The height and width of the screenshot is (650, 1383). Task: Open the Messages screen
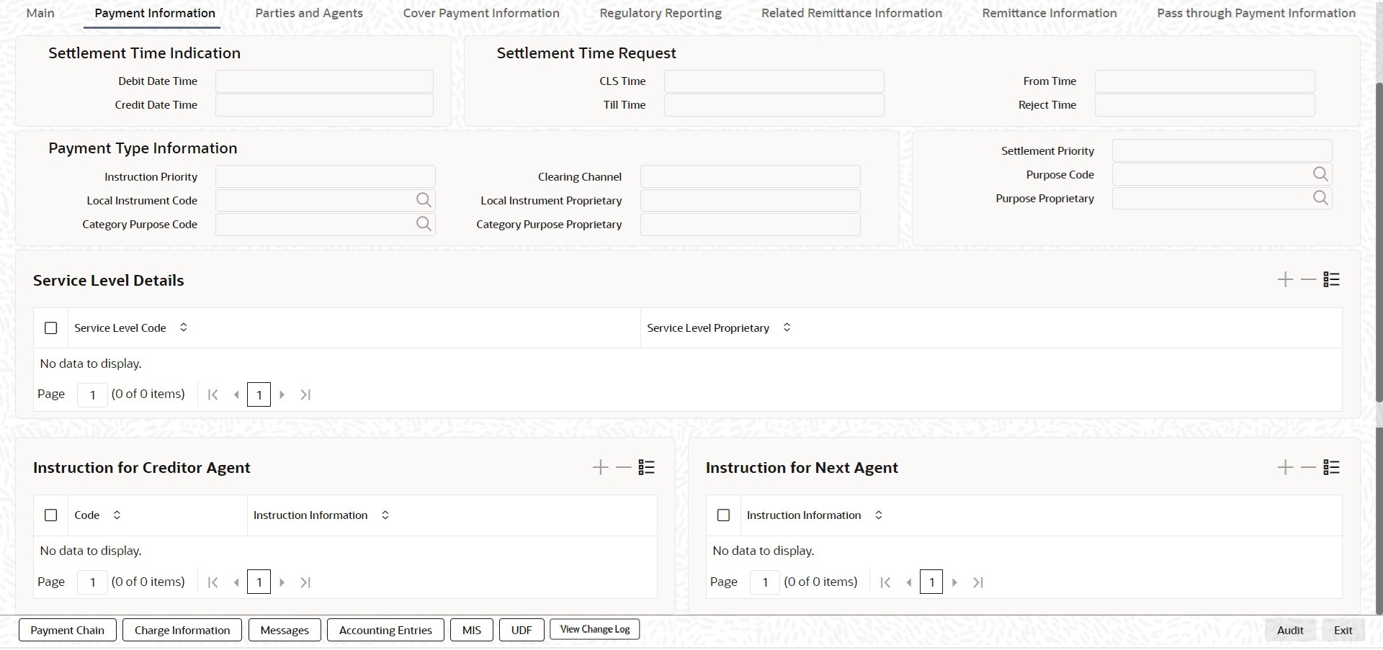point(285,630)
